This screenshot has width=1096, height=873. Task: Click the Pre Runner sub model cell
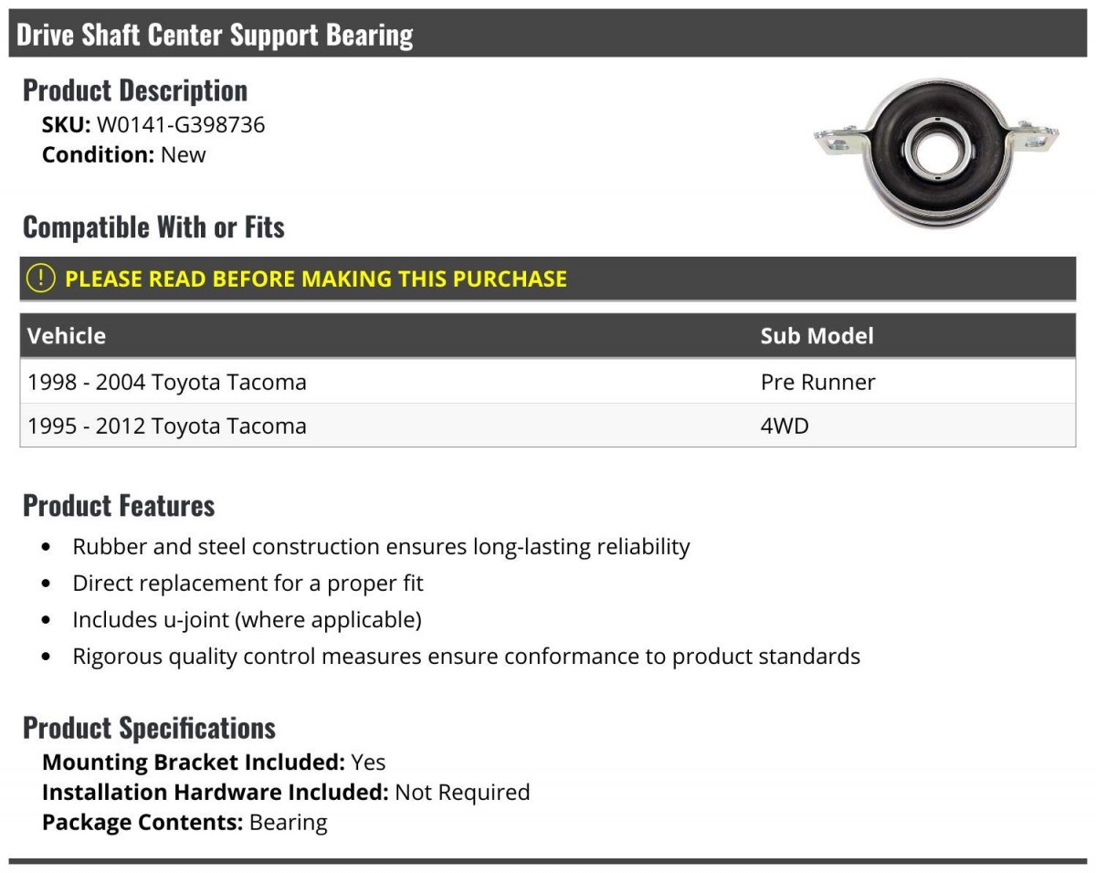(817, 382)
